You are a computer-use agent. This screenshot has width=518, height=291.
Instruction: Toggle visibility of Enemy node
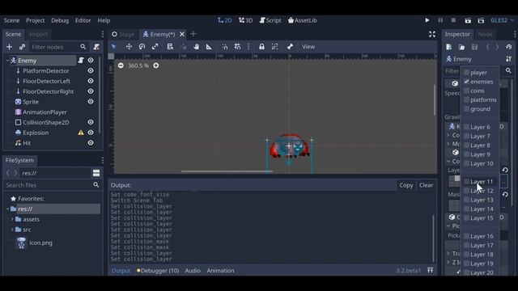pyautogui.click(x=91, y=61)
